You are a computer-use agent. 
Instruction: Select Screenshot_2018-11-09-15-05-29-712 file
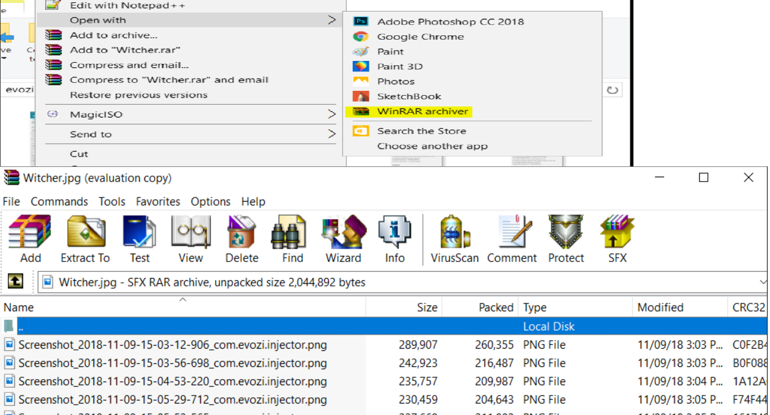[x=173, y=400]
